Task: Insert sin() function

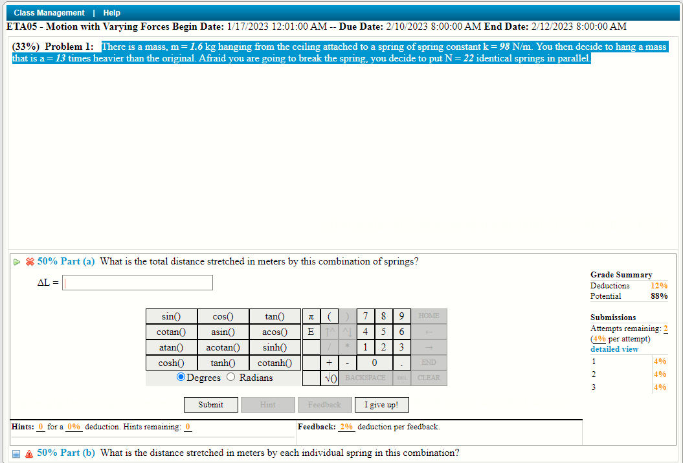Action: [x=171, y=316]
